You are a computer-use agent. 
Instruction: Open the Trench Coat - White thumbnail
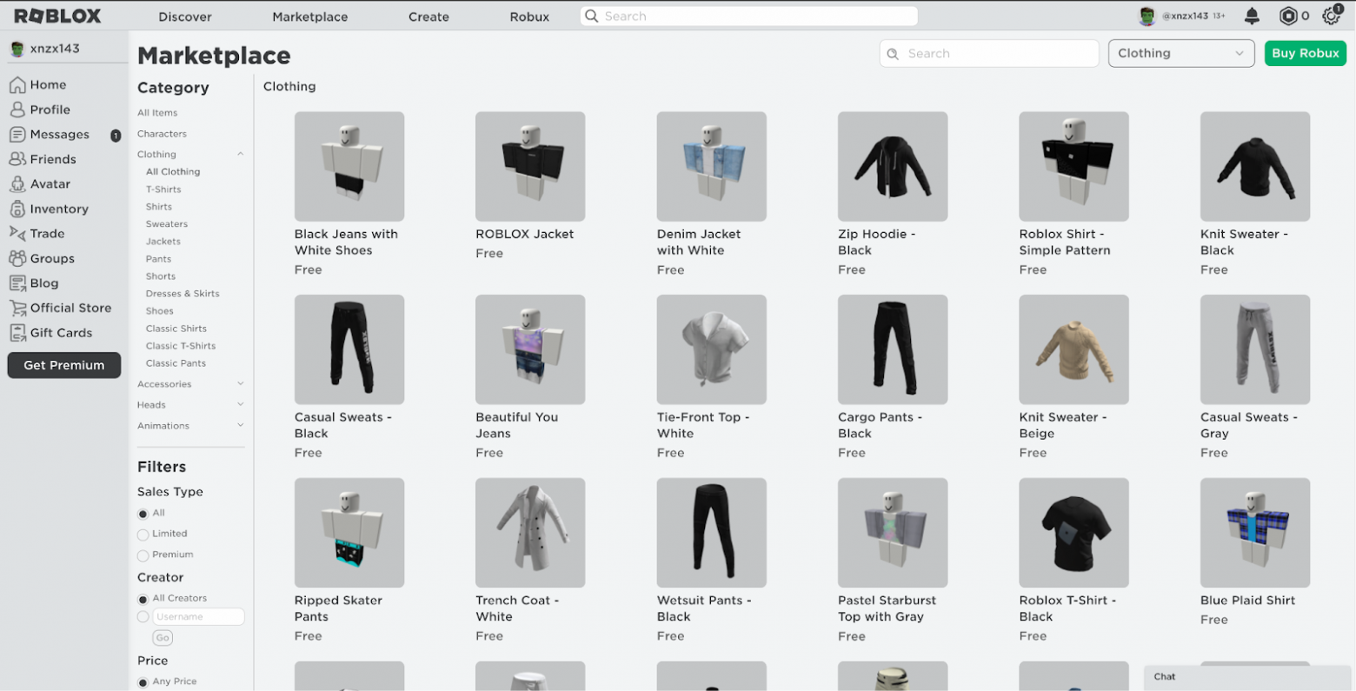[530, 533]
